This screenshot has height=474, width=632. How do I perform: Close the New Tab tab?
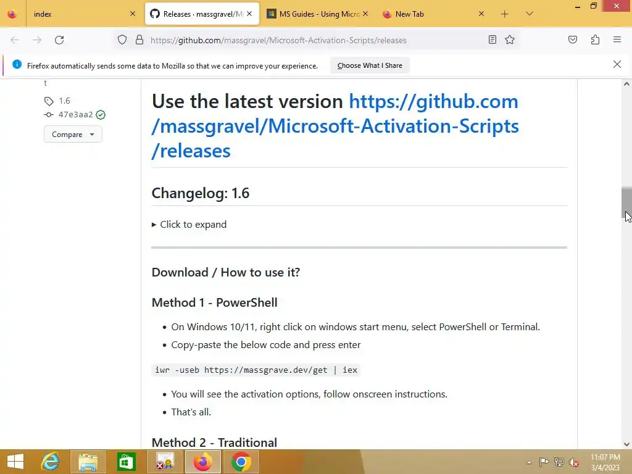[x=481, y=14]
